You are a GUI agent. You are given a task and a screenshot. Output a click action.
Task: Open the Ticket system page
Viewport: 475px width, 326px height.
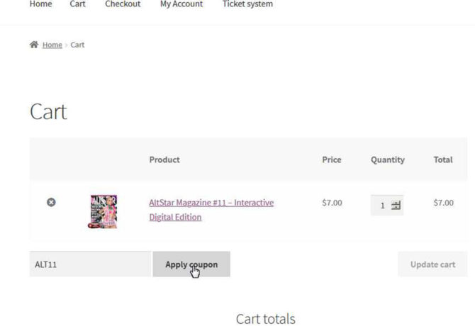click(247, 4)
